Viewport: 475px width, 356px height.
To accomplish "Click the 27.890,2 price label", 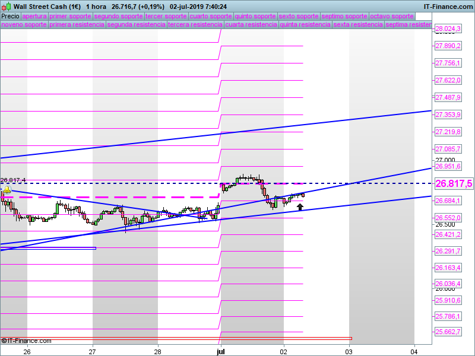I will coord(448,46).
